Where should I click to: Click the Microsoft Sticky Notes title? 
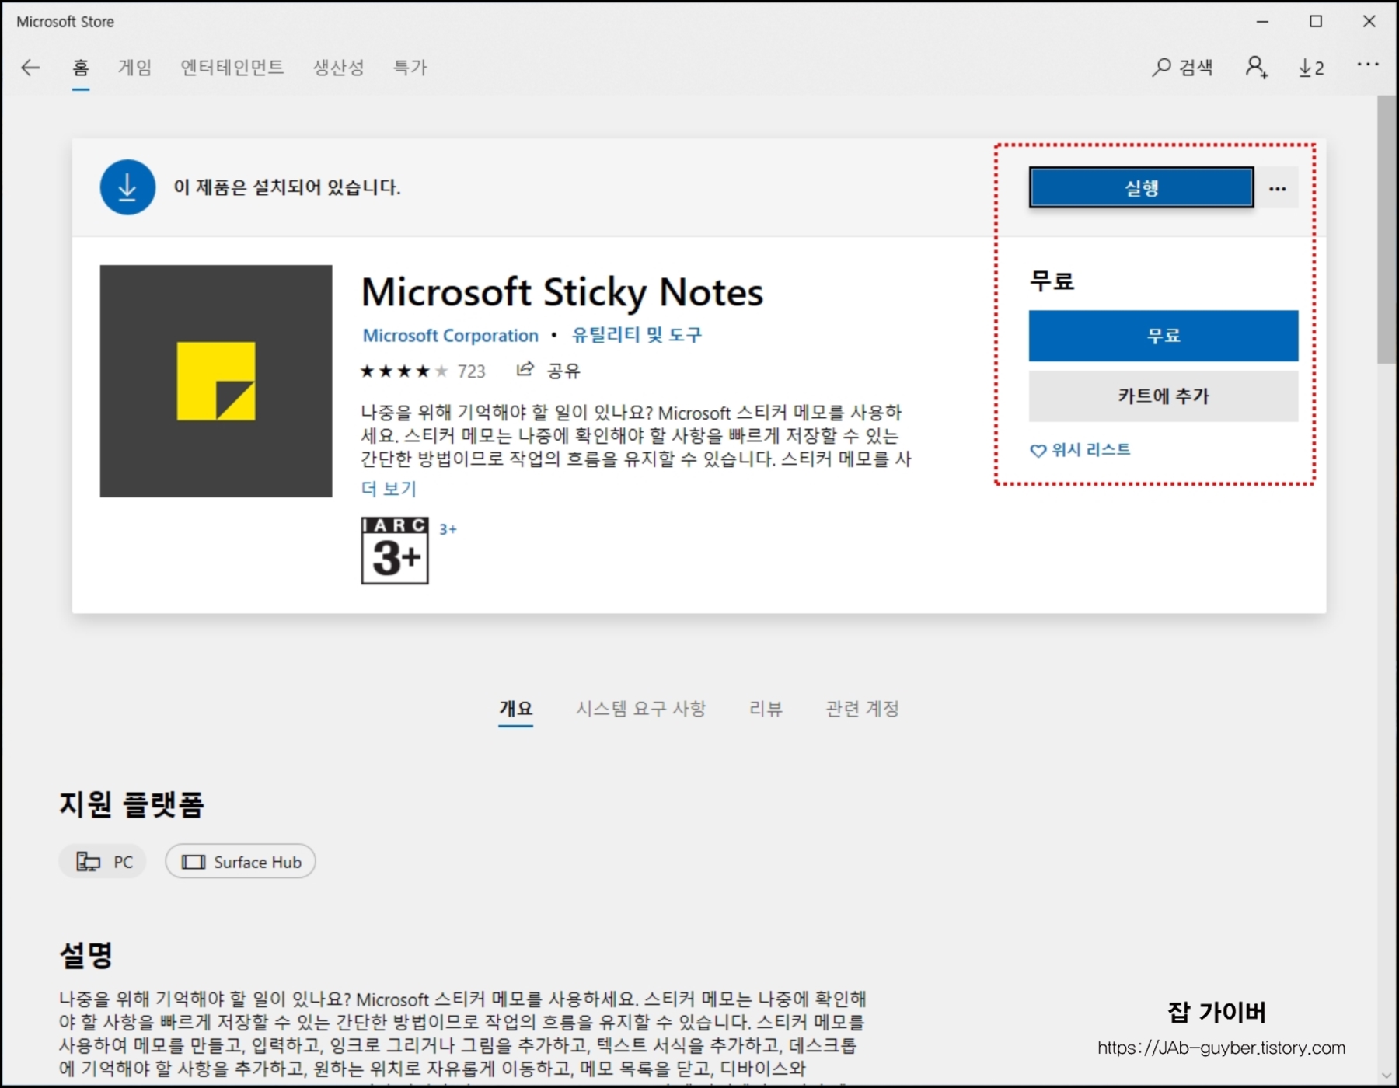click(x=562, y=292)
